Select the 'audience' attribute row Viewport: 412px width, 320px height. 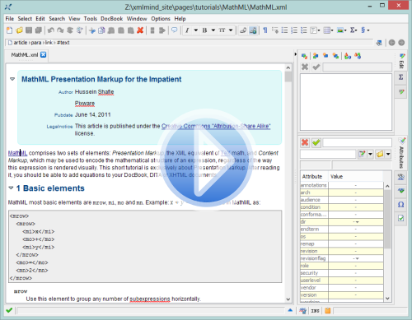(x=342, y=200)
